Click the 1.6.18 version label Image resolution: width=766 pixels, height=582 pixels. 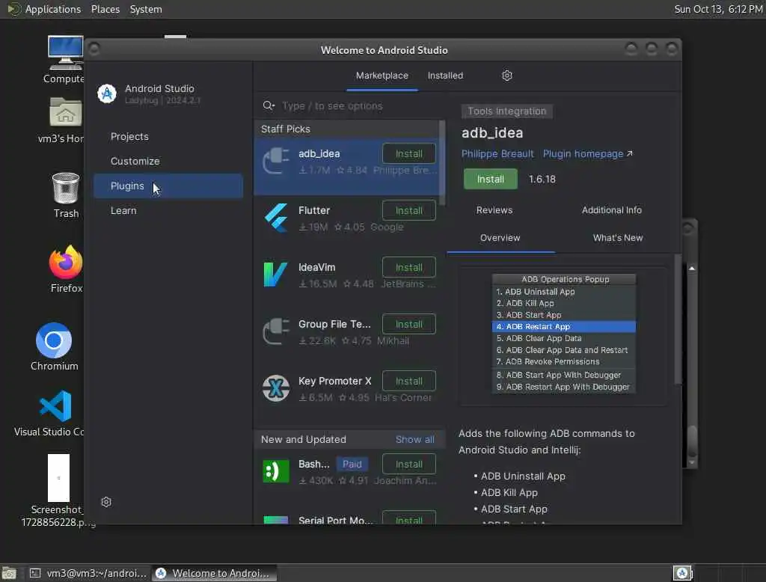coord(542,180)
